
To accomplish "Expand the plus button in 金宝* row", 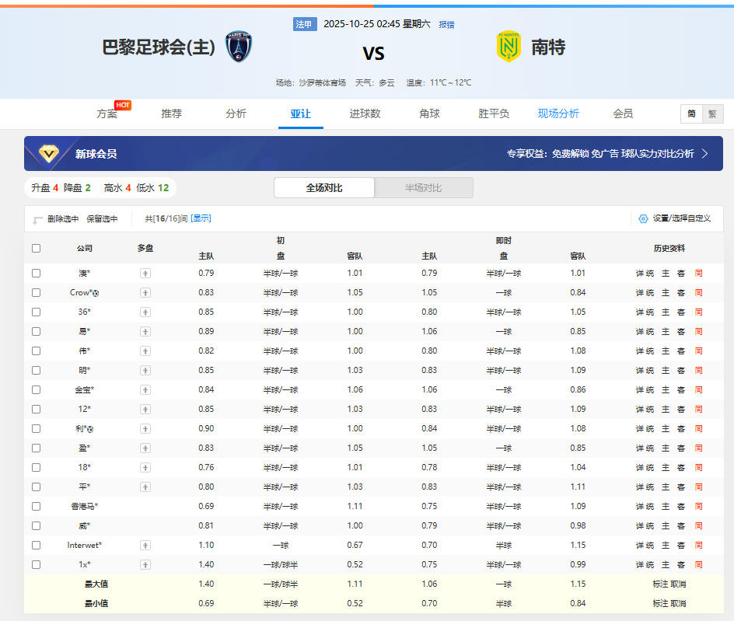I will point(145,389).
